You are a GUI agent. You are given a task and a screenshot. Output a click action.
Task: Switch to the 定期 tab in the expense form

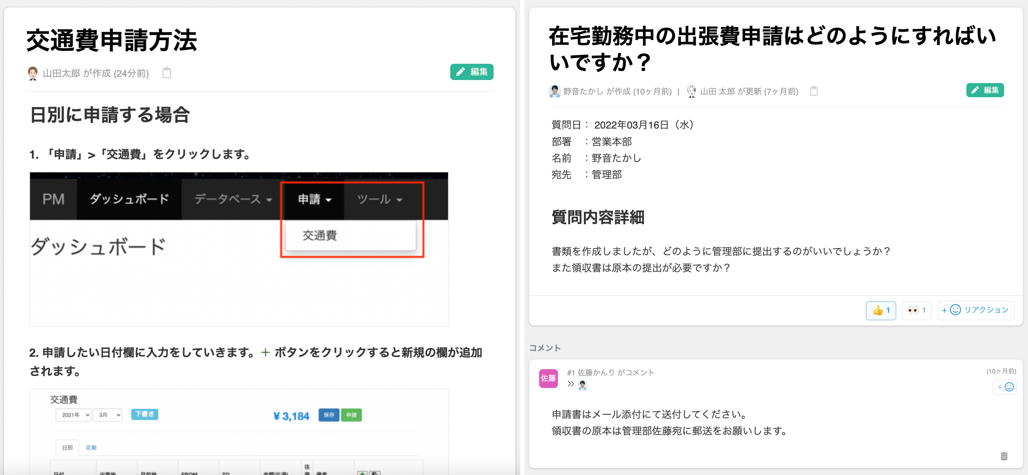click(91, 448)
